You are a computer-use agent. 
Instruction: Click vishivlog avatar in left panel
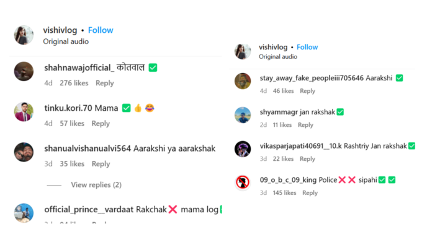click(x=24, y=35)
